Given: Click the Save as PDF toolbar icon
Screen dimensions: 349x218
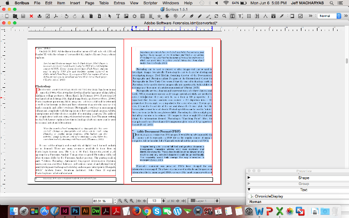Looking at the screenshot, I should [56, 17].
